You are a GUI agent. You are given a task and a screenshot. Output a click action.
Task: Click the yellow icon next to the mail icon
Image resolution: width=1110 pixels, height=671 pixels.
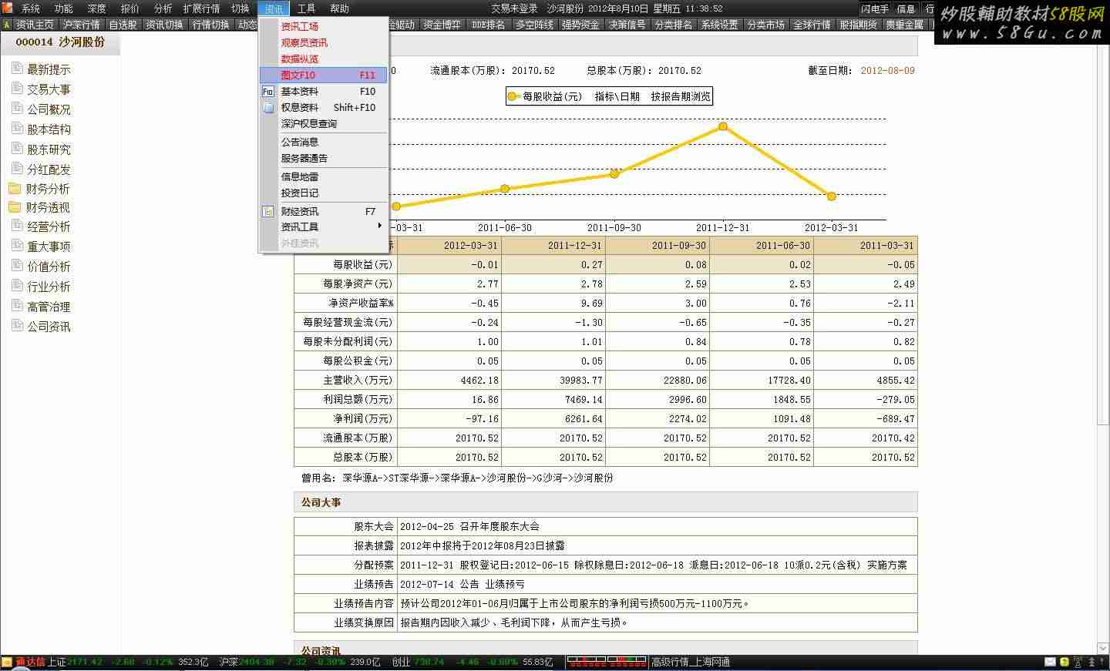click(1064, 662)
